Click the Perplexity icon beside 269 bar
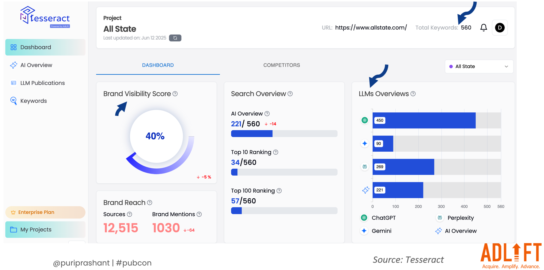The height and width of the screenshot is (270, 544). [365, 167]
